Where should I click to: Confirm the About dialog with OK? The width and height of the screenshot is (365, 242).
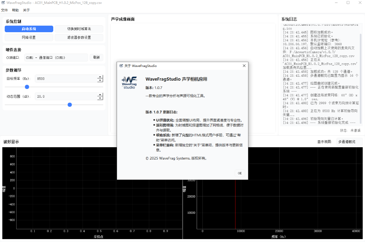click(239, 173)
